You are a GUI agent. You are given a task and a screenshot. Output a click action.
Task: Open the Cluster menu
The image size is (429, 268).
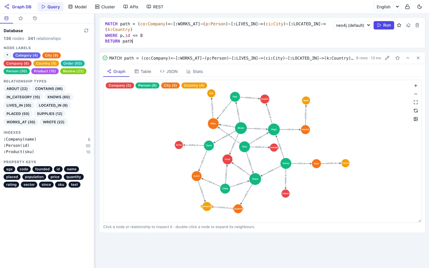[105, 7]
